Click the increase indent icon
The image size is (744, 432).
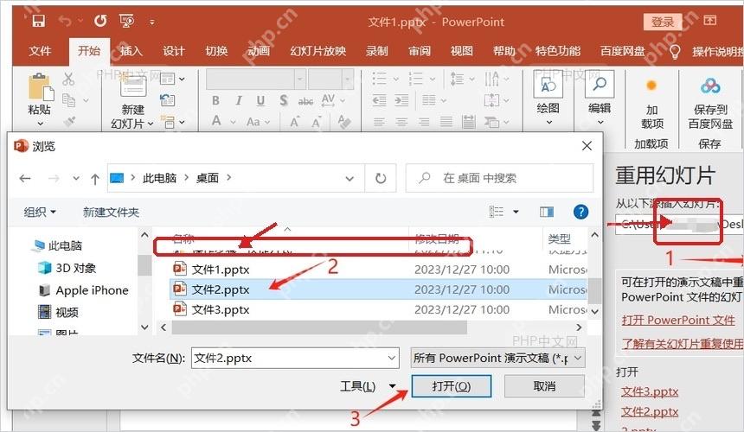pyautogui.click(x=401, y=100)
